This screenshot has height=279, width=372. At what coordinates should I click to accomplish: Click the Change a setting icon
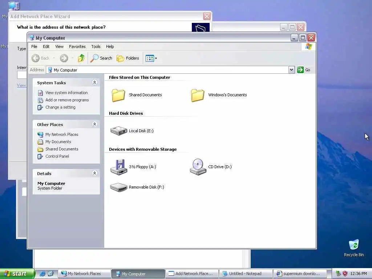(x=40, y=108)
